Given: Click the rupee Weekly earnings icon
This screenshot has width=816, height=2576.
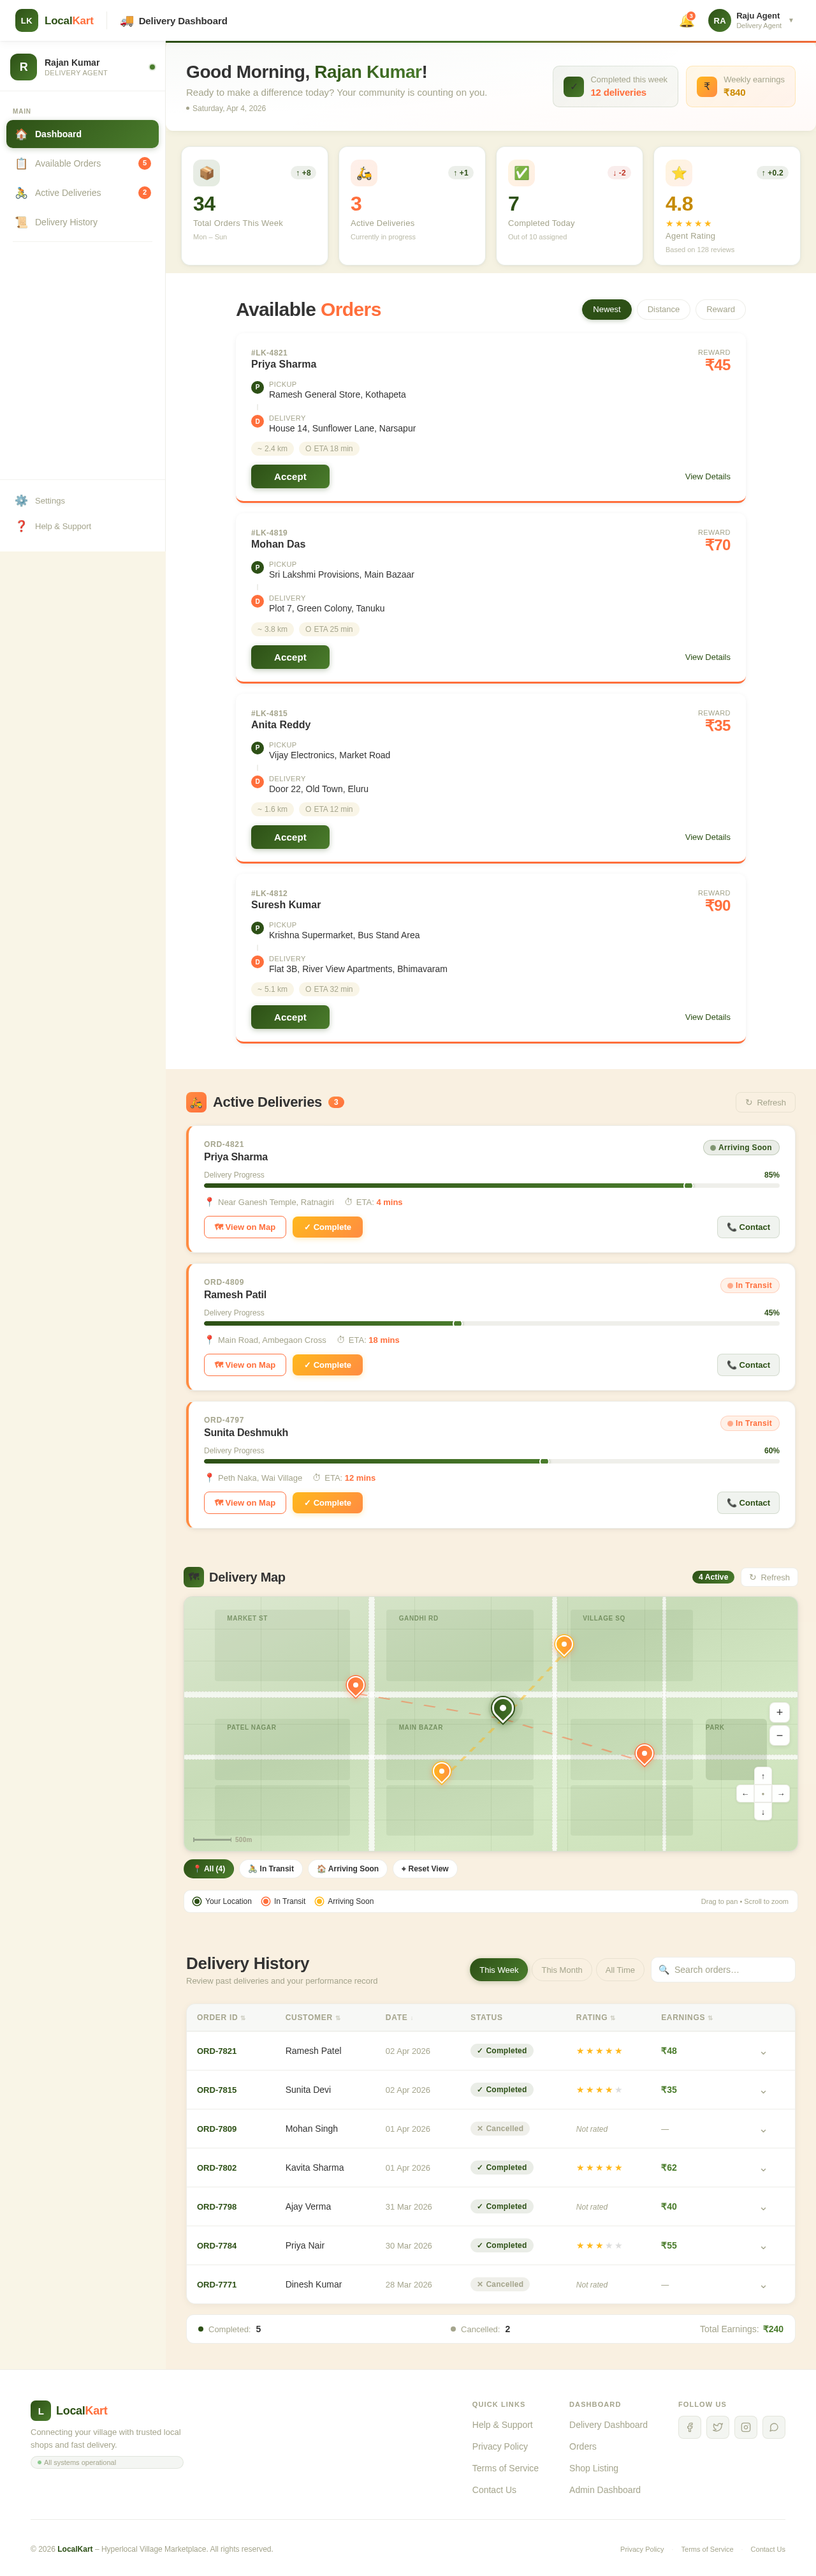Looking at the screenshot, I should click(706, 87).
